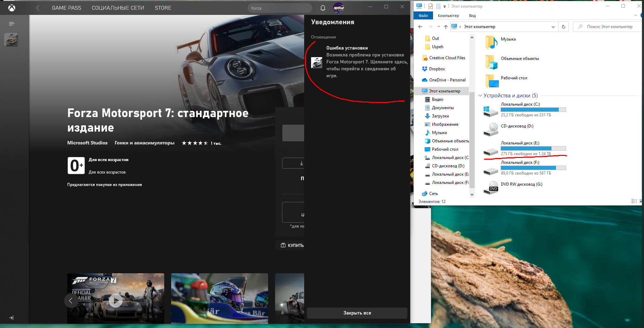
Task: Open the Гонки и авиасимуляторы genre link
Action: click(144, 143)
